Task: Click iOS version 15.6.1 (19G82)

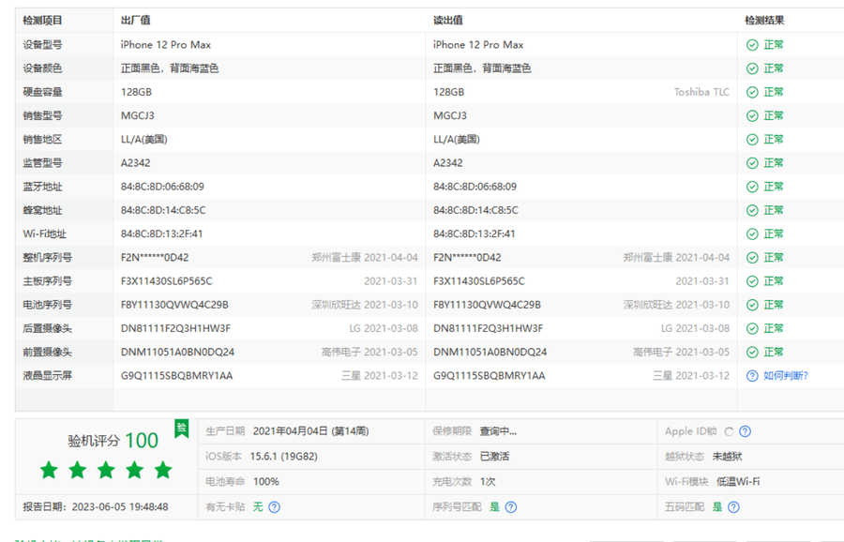Action: [283, 457]
